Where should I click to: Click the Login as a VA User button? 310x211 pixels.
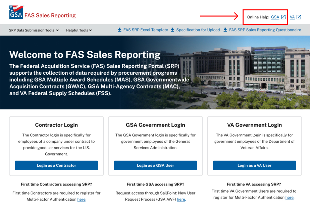click(x=254, y=165)
